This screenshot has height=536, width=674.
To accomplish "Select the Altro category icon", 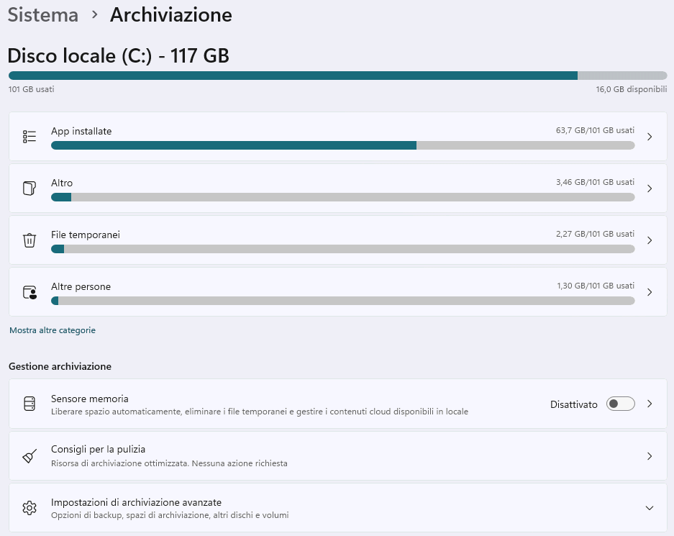I will click(29, 188).
